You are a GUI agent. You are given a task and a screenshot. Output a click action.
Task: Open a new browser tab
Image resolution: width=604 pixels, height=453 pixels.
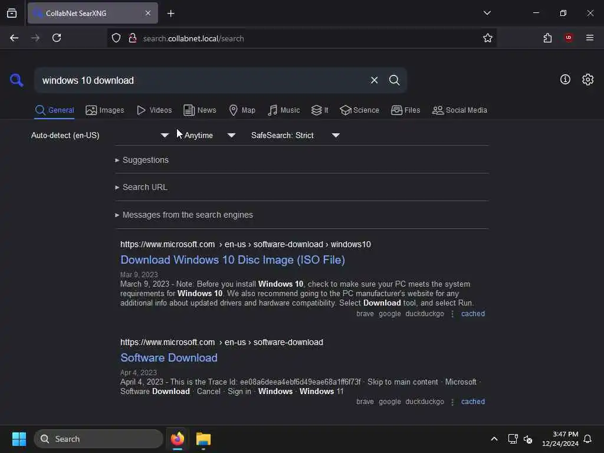(x=170, y=14)
